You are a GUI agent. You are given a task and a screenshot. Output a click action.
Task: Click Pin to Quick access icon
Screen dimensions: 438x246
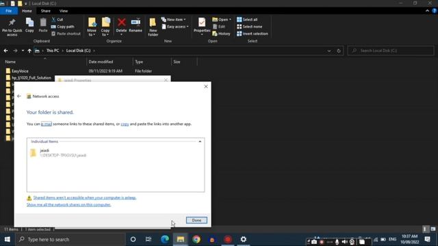pyautogui.click(x=12, y=27)
